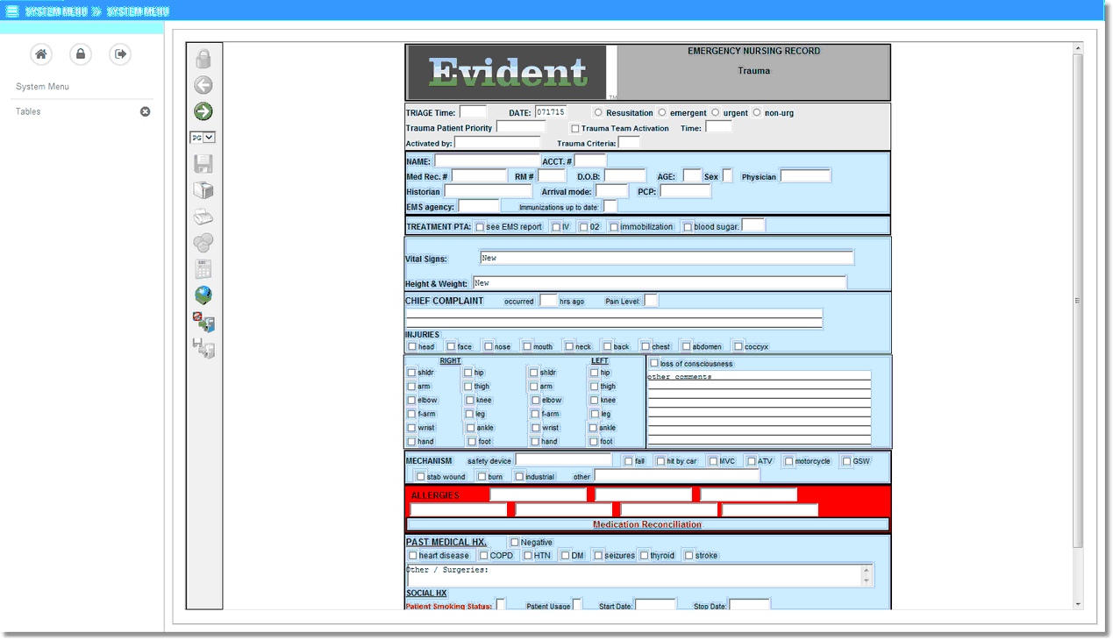Click the fax machine icon
This screenshot has width=1113, height=640.
coord(203,217)
